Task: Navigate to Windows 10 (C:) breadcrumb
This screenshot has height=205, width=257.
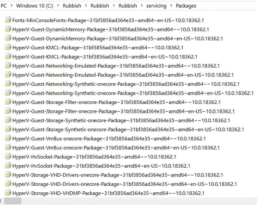Action: [x=35, y=5]
